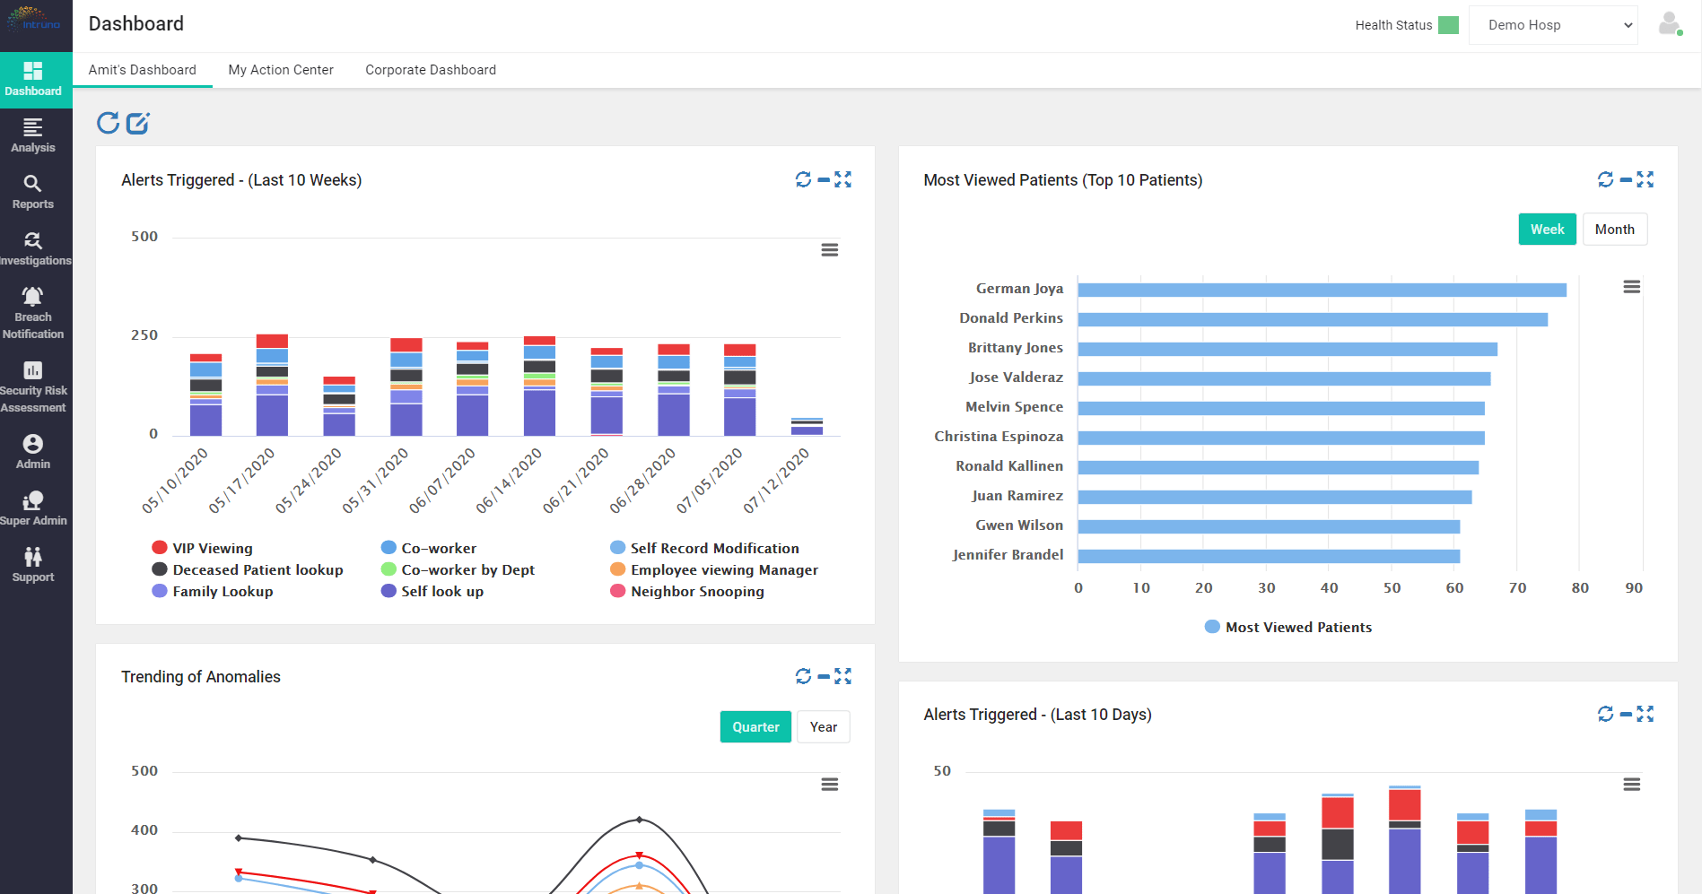Expand Alerts Triggered Last 10 Days fullscreen

[1645, 714]
